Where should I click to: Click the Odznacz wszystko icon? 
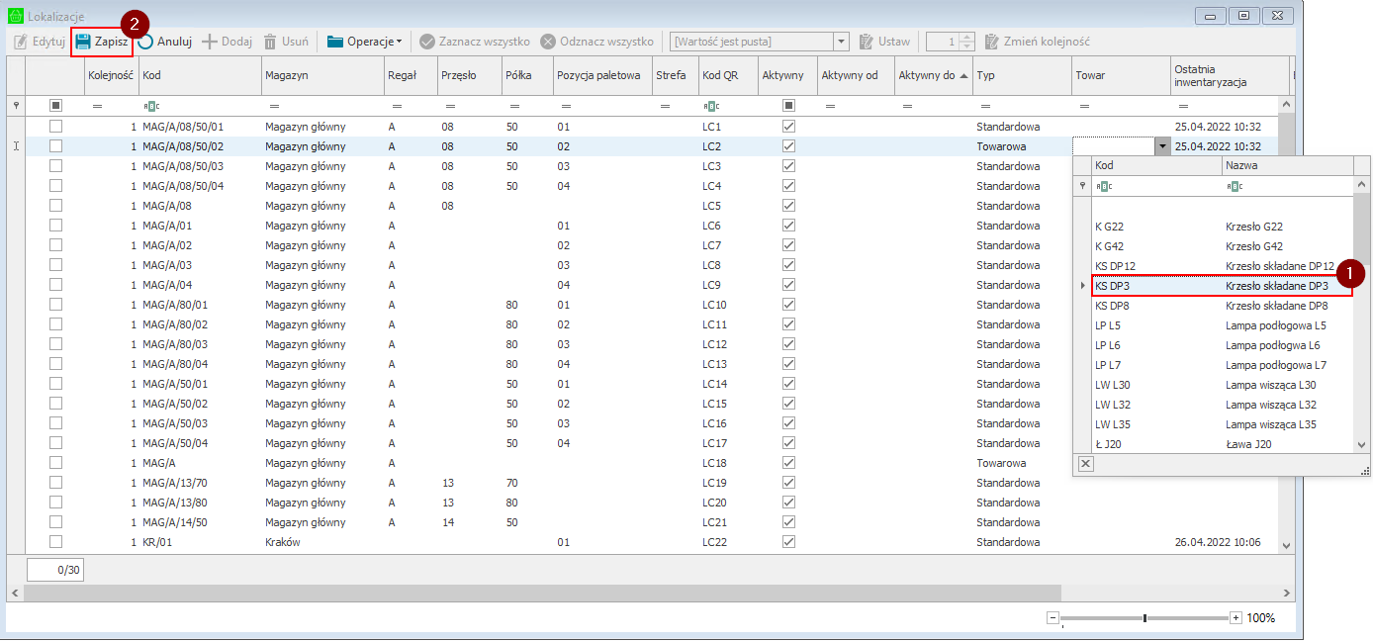click(x=548, y=42)
